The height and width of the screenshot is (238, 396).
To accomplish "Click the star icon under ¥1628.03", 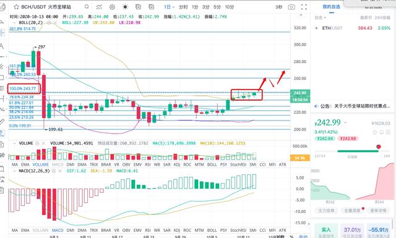I will point(375,132).
